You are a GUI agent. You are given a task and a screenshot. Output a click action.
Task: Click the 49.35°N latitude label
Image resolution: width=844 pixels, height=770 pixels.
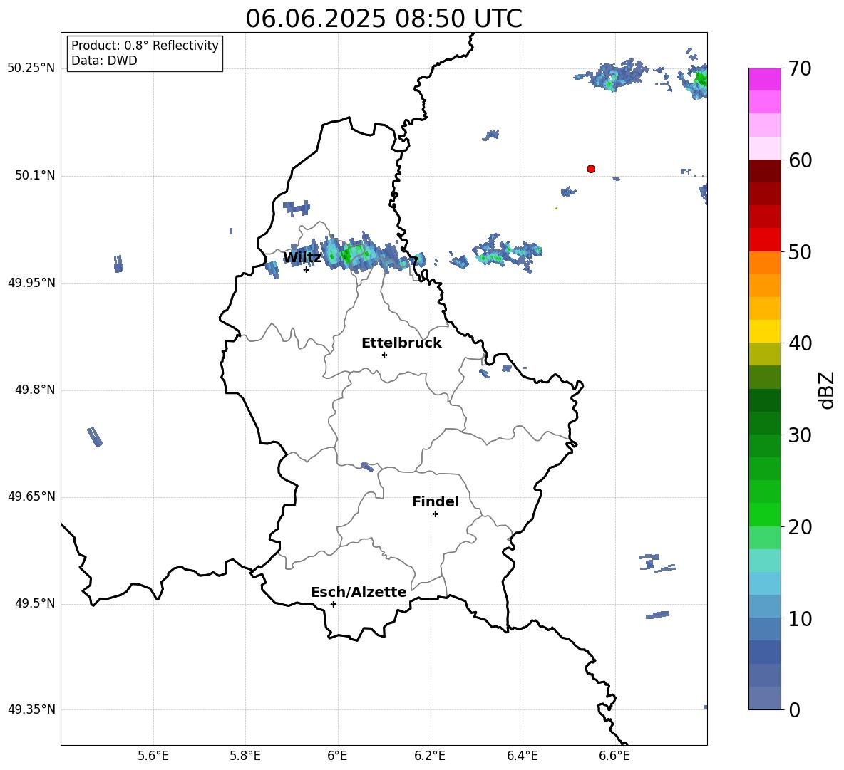31,709
